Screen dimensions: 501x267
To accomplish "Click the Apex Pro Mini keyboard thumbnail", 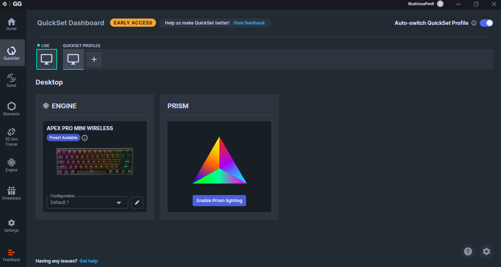I will [x=95, y=162].
